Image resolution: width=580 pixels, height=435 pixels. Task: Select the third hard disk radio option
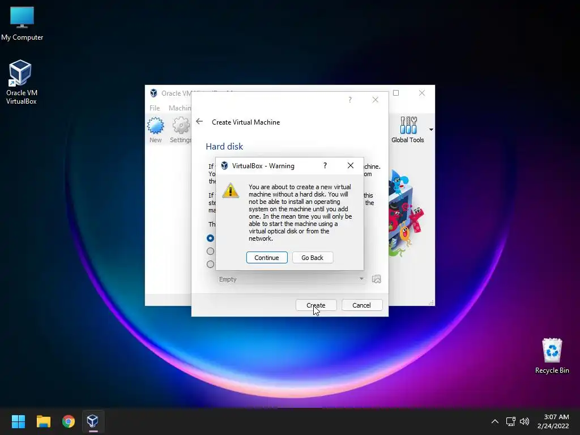211,264
